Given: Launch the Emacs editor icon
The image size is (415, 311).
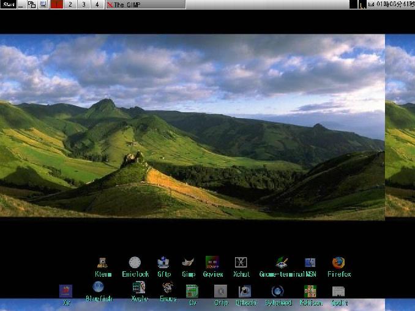Looking at the screenshot, I should point(168,288).
